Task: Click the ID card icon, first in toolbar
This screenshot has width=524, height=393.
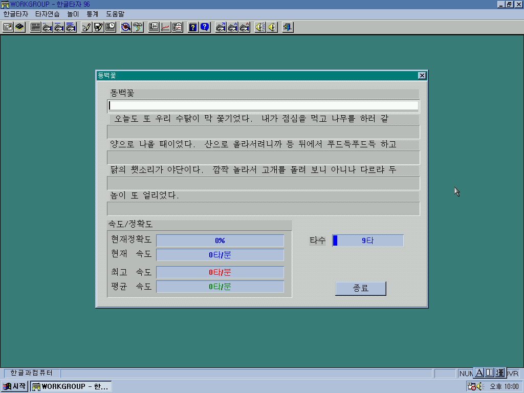Action: tap(8, 27)
